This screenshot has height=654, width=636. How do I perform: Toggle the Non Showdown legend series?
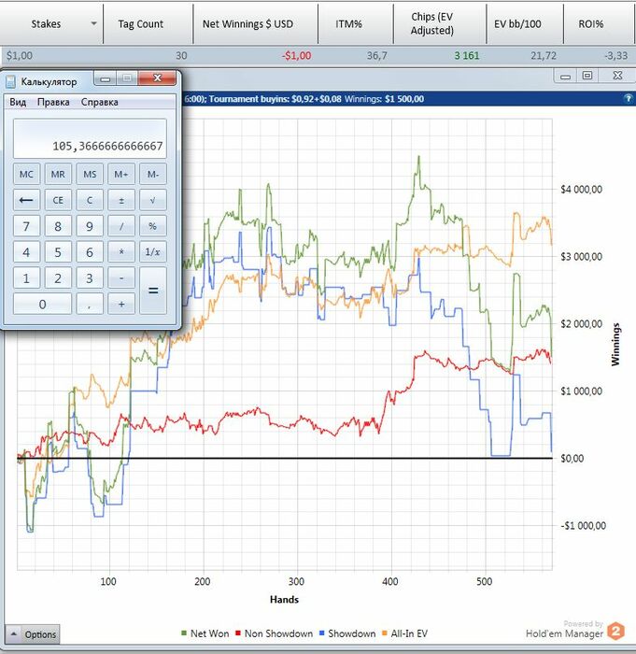(274, 633)
